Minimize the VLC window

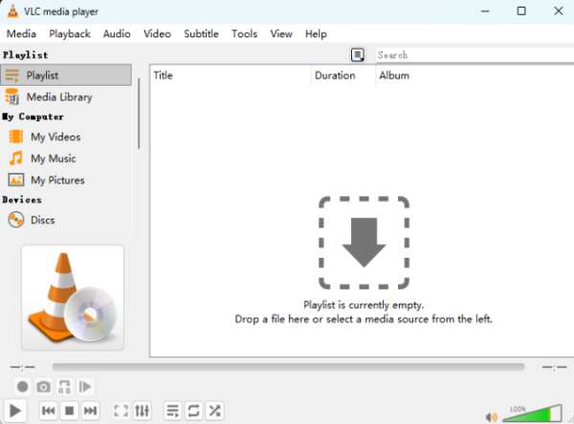click(485, 11)
